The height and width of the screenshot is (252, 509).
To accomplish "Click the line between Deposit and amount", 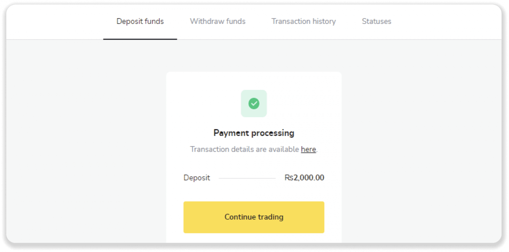I will pos(247,178).
